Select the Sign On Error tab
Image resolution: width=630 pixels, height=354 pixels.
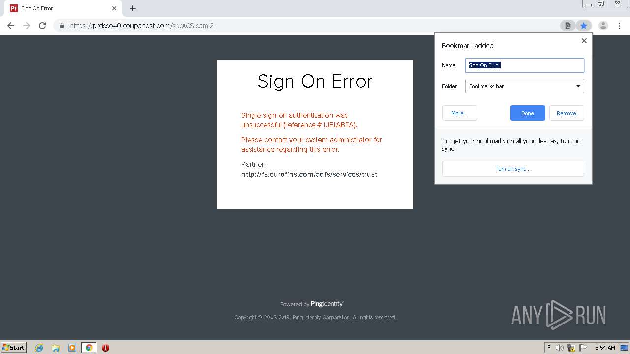pyautogui.click(x=64, y=8)
